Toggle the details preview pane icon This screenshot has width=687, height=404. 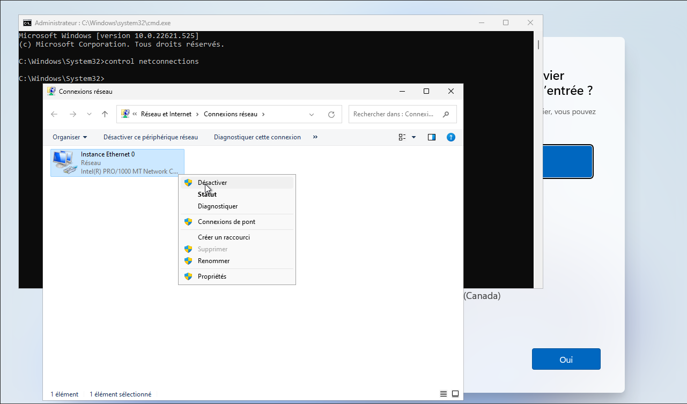(431, 137)
